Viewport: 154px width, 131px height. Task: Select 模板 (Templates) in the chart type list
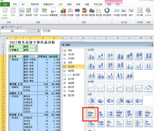[x=74, y=50]
